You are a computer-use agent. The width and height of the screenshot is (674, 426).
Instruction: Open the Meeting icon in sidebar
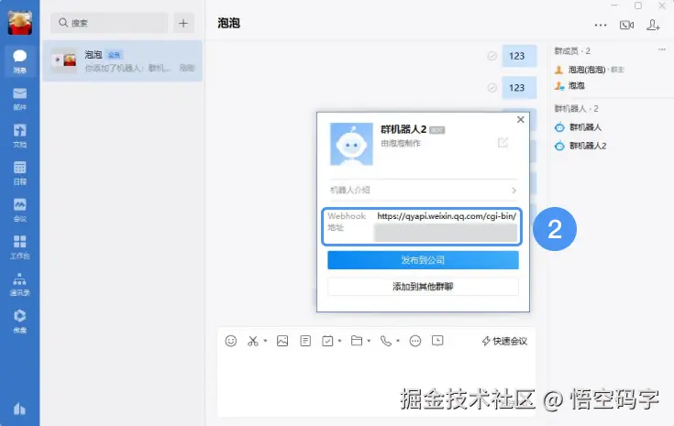tap(20, 210)
